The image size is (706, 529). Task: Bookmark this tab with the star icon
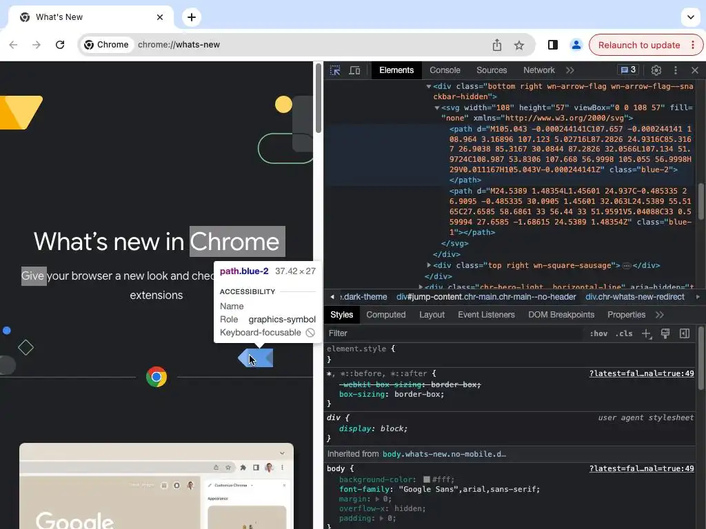point(519,45)
